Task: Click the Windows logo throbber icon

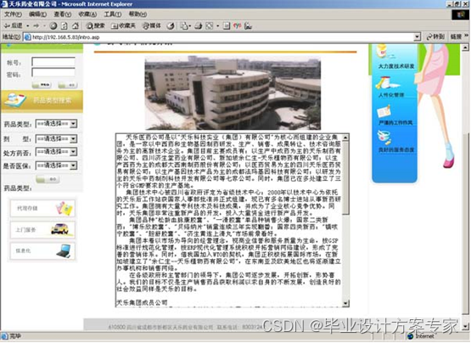Action: 461,14
